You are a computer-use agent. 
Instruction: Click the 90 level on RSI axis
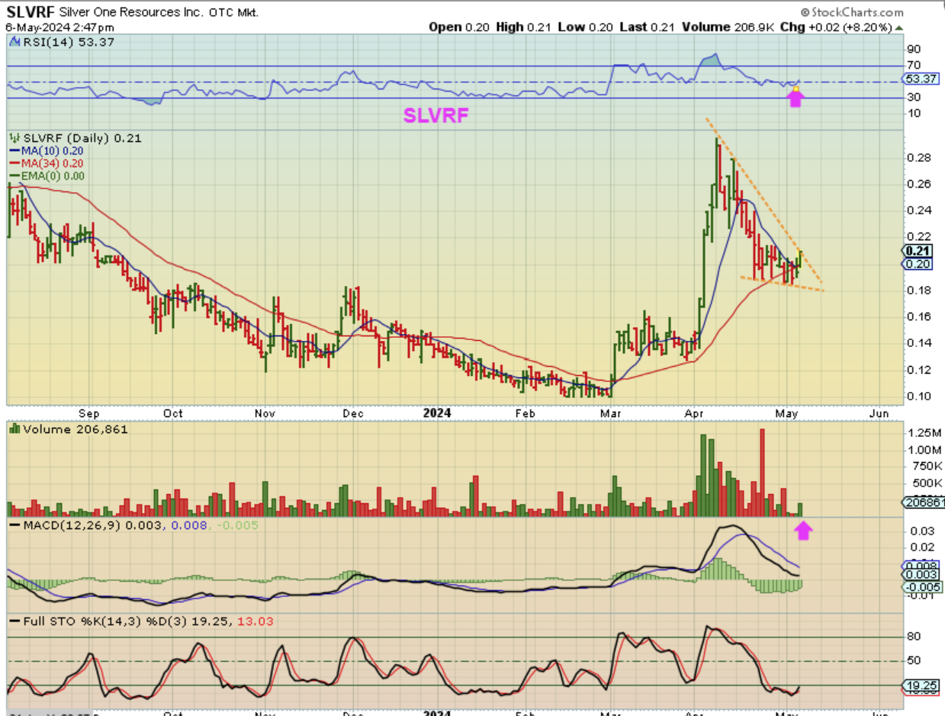pos(912,50)
